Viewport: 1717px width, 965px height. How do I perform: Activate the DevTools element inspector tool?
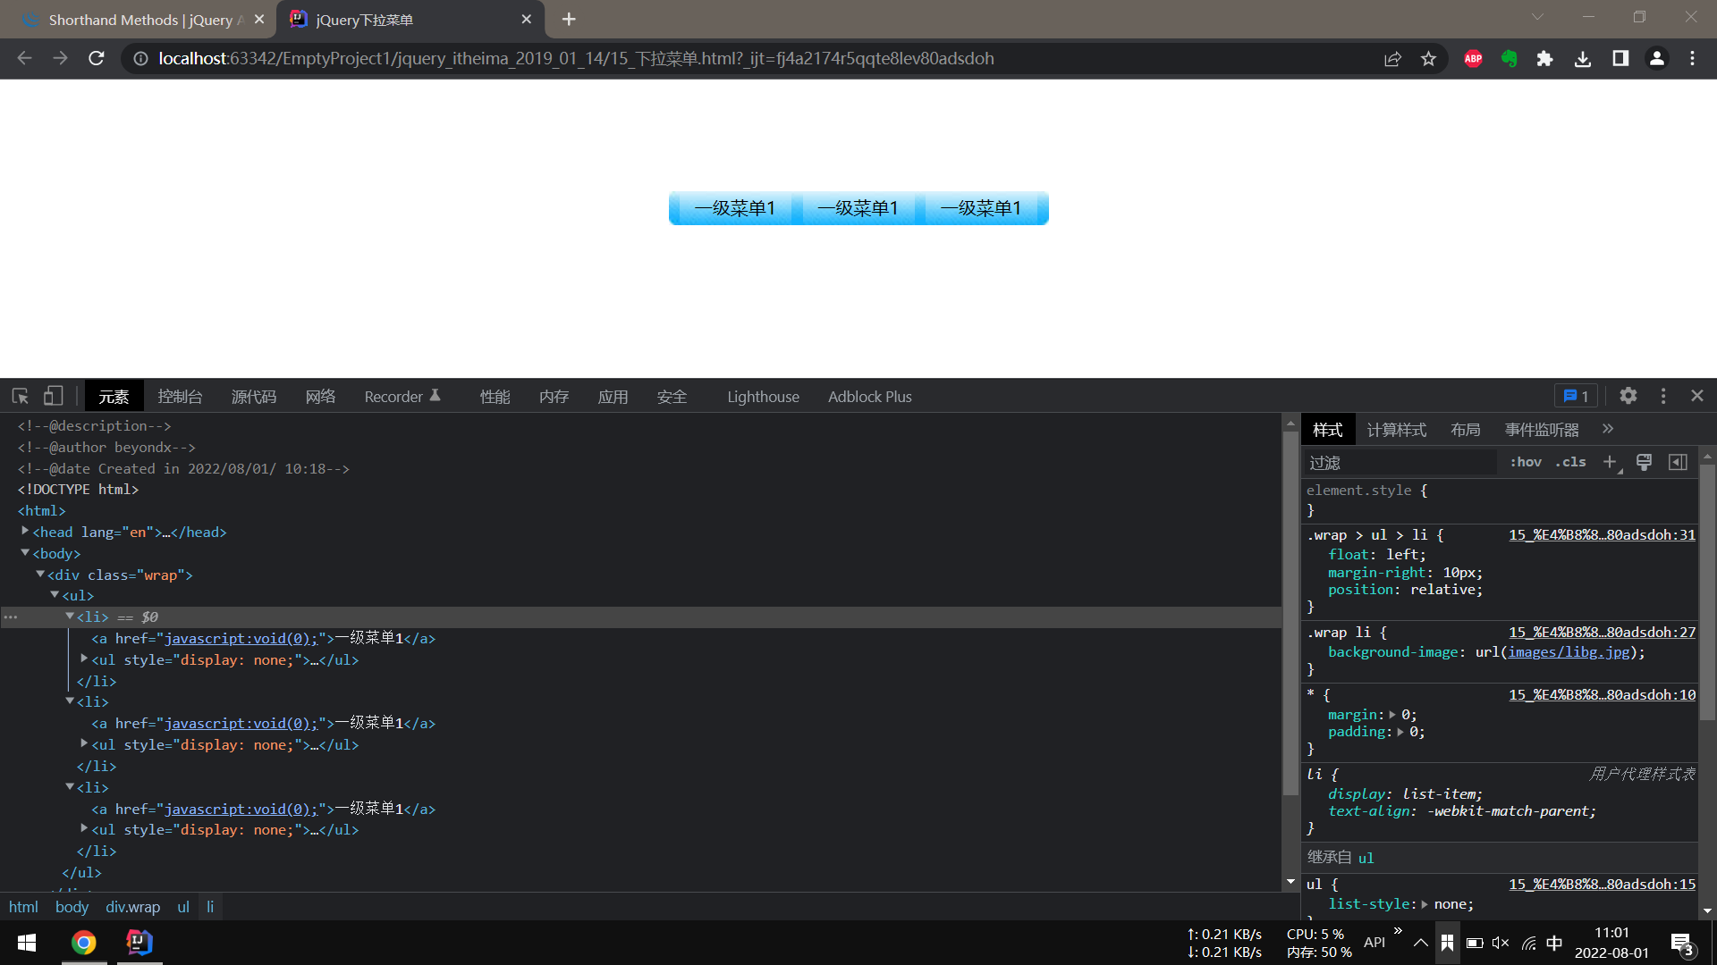click(20, 396)
